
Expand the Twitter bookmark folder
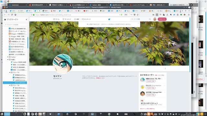pyautogui.click(x=8, y=57)
